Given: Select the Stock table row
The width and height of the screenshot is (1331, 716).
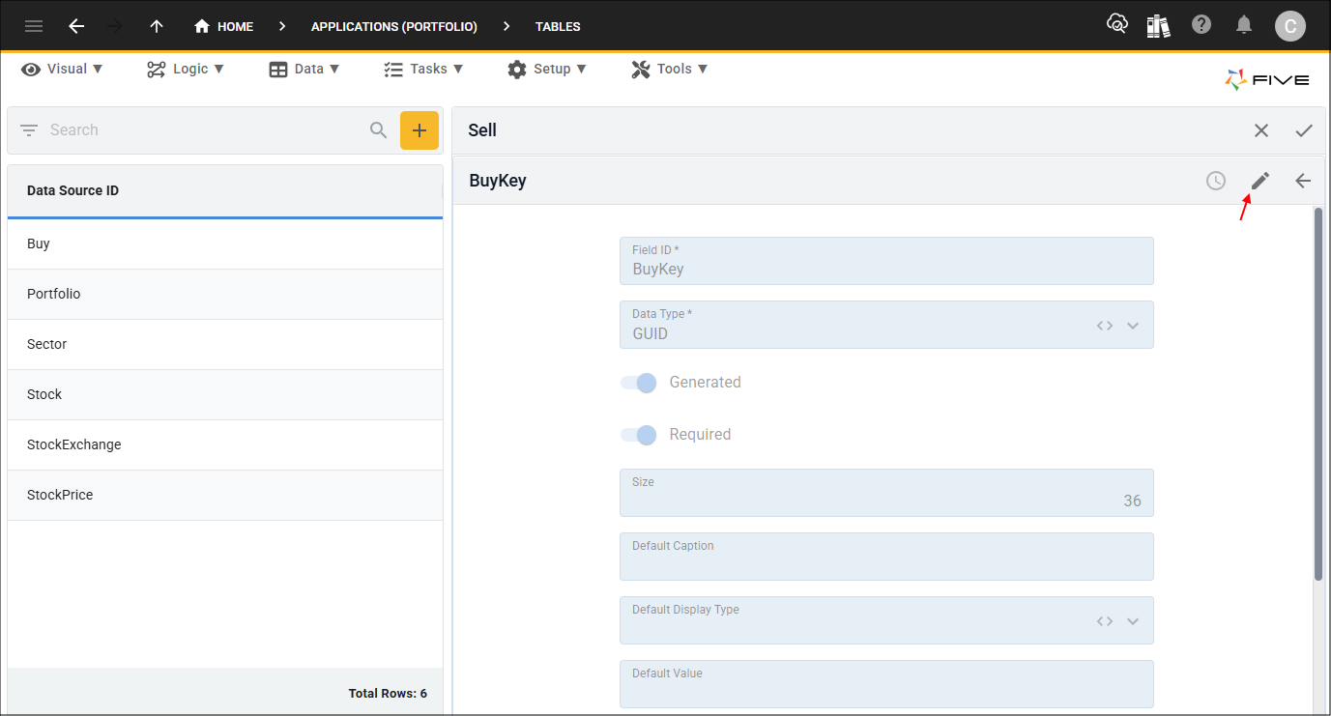Looking at the screenshot, I should [225, 395].
